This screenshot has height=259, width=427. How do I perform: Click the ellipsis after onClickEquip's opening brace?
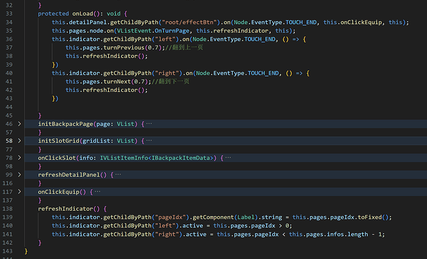coord(98,192)
